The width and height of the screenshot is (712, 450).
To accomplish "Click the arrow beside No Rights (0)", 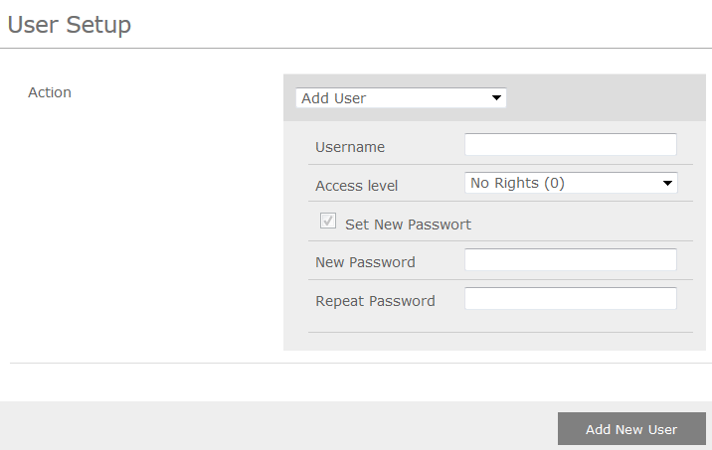I will 667,183.
